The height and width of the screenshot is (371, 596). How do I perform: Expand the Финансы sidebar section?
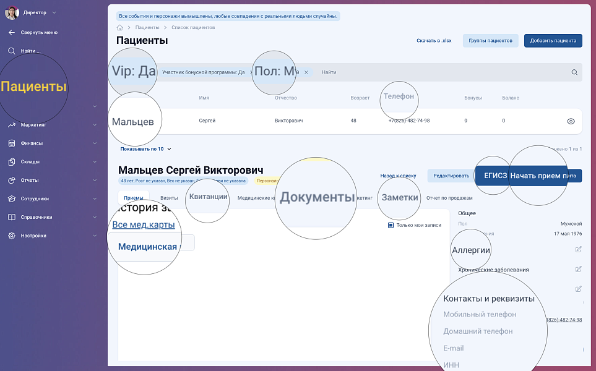click(95, 143)
